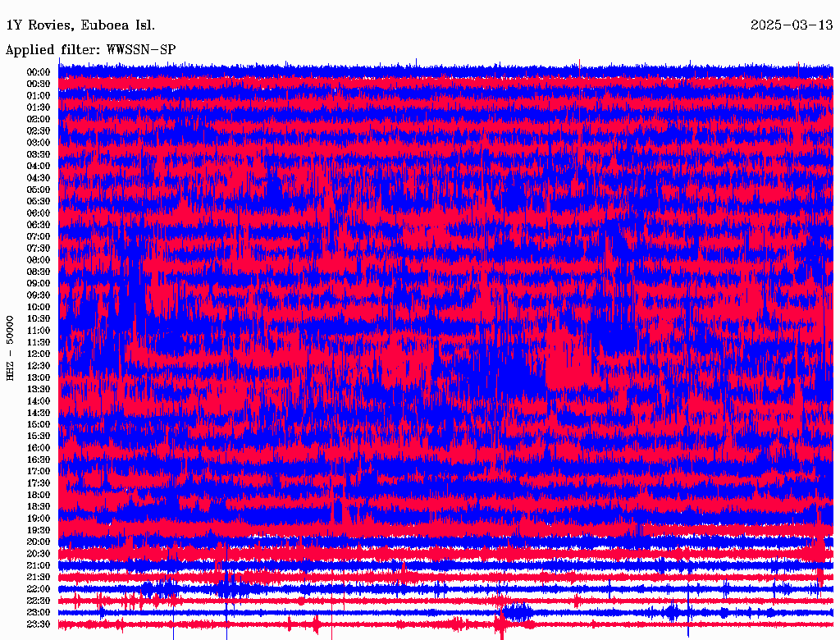
Task: Select the 07:00 time label
Action: pyautogui.click(x=39, y=236)
